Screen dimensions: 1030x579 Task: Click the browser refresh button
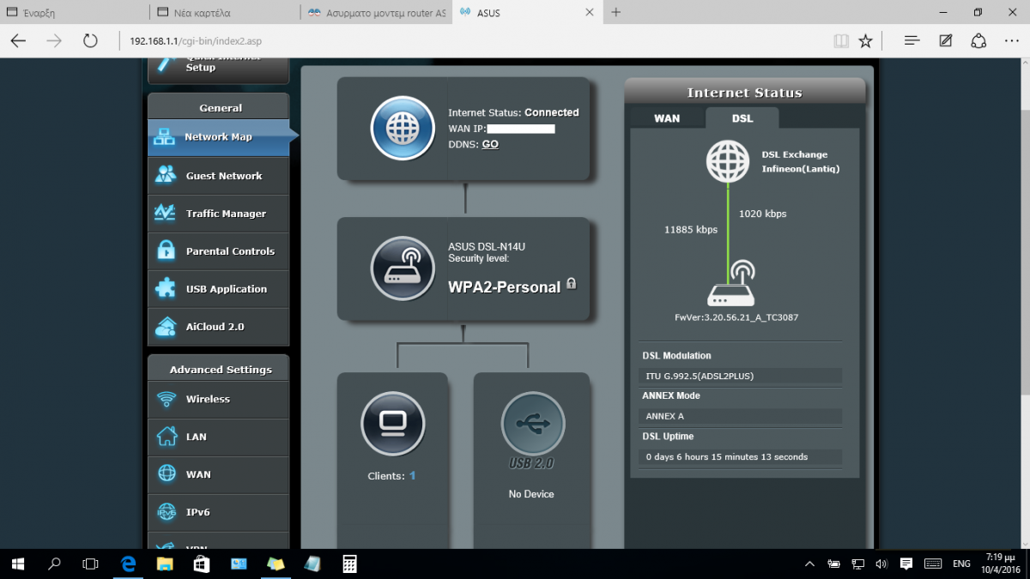pyautogui.click(x=90, y=40)
